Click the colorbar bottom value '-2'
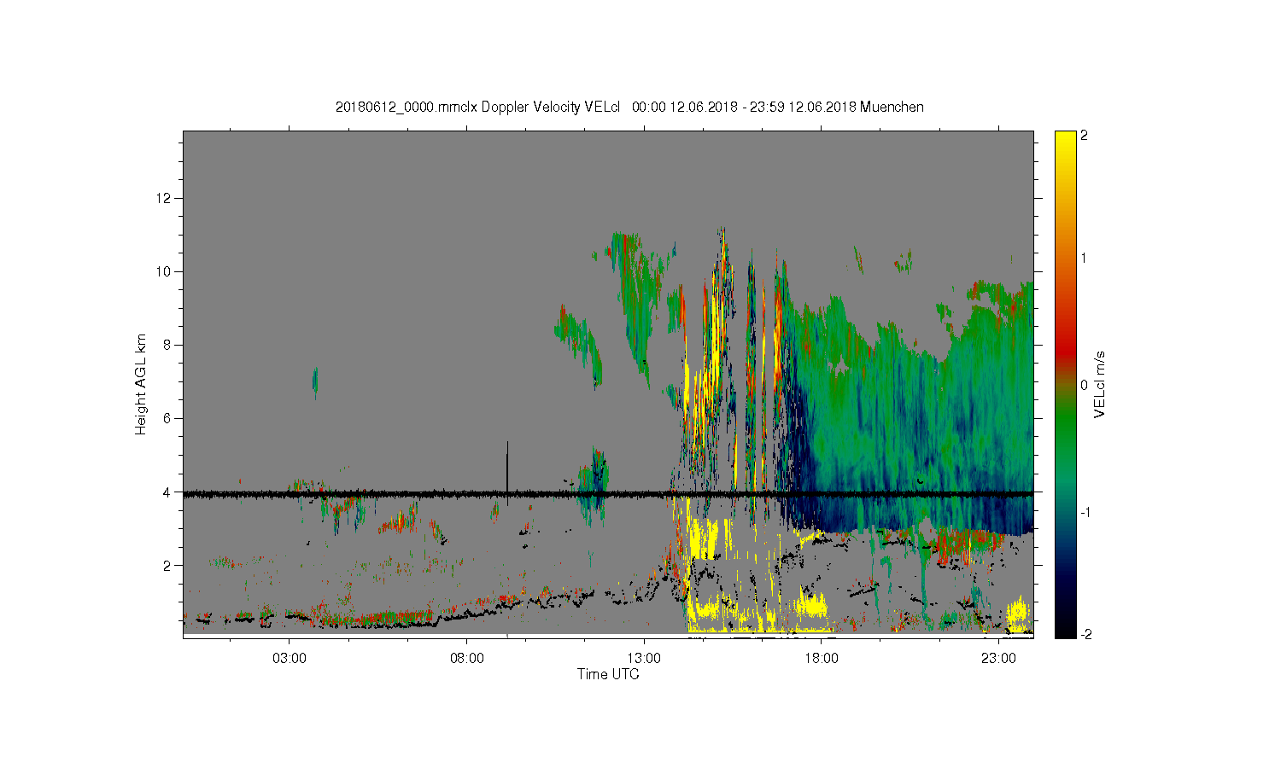Image resolution: width=1281 pixels, height=768 pixels. (1085, 634)
